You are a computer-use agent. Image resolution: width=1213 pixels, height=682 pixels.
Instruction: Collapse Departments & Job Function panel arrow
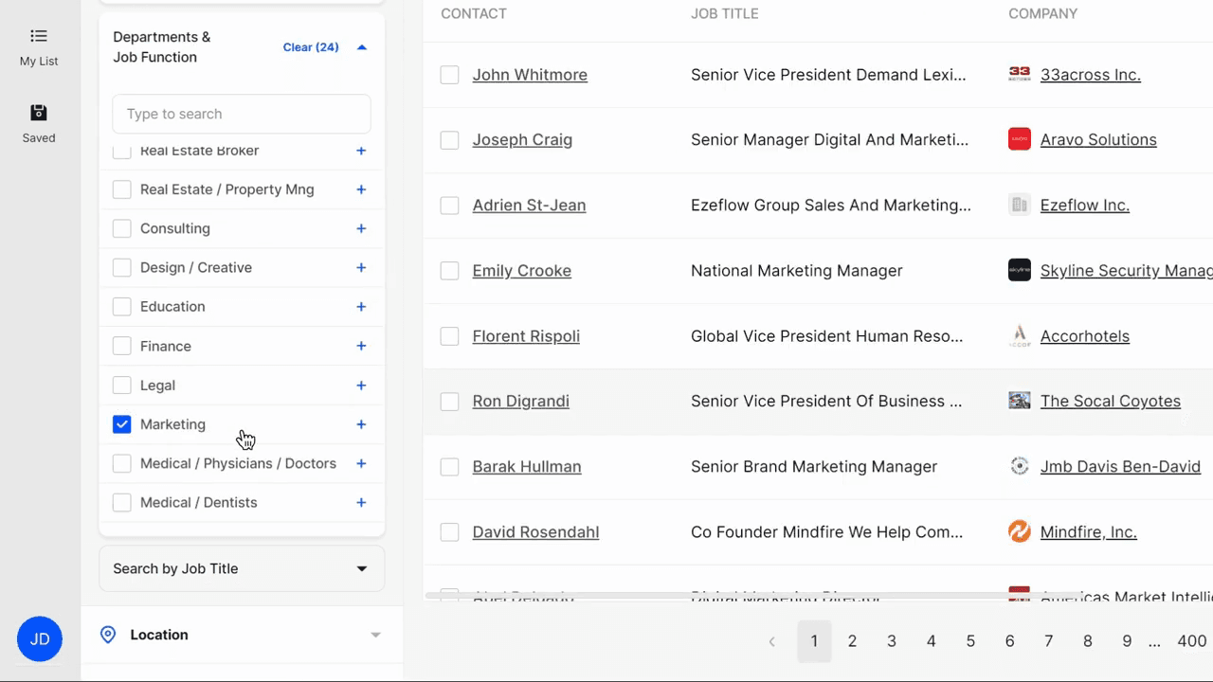[x=362, y=47]
